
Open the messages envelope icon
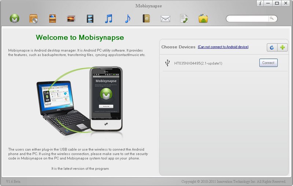pyautogui.click(x=166, y=19)
